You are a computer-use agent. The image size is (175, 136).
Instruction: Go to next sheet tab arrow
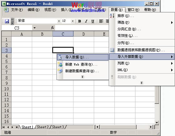(x=12, y=127)
